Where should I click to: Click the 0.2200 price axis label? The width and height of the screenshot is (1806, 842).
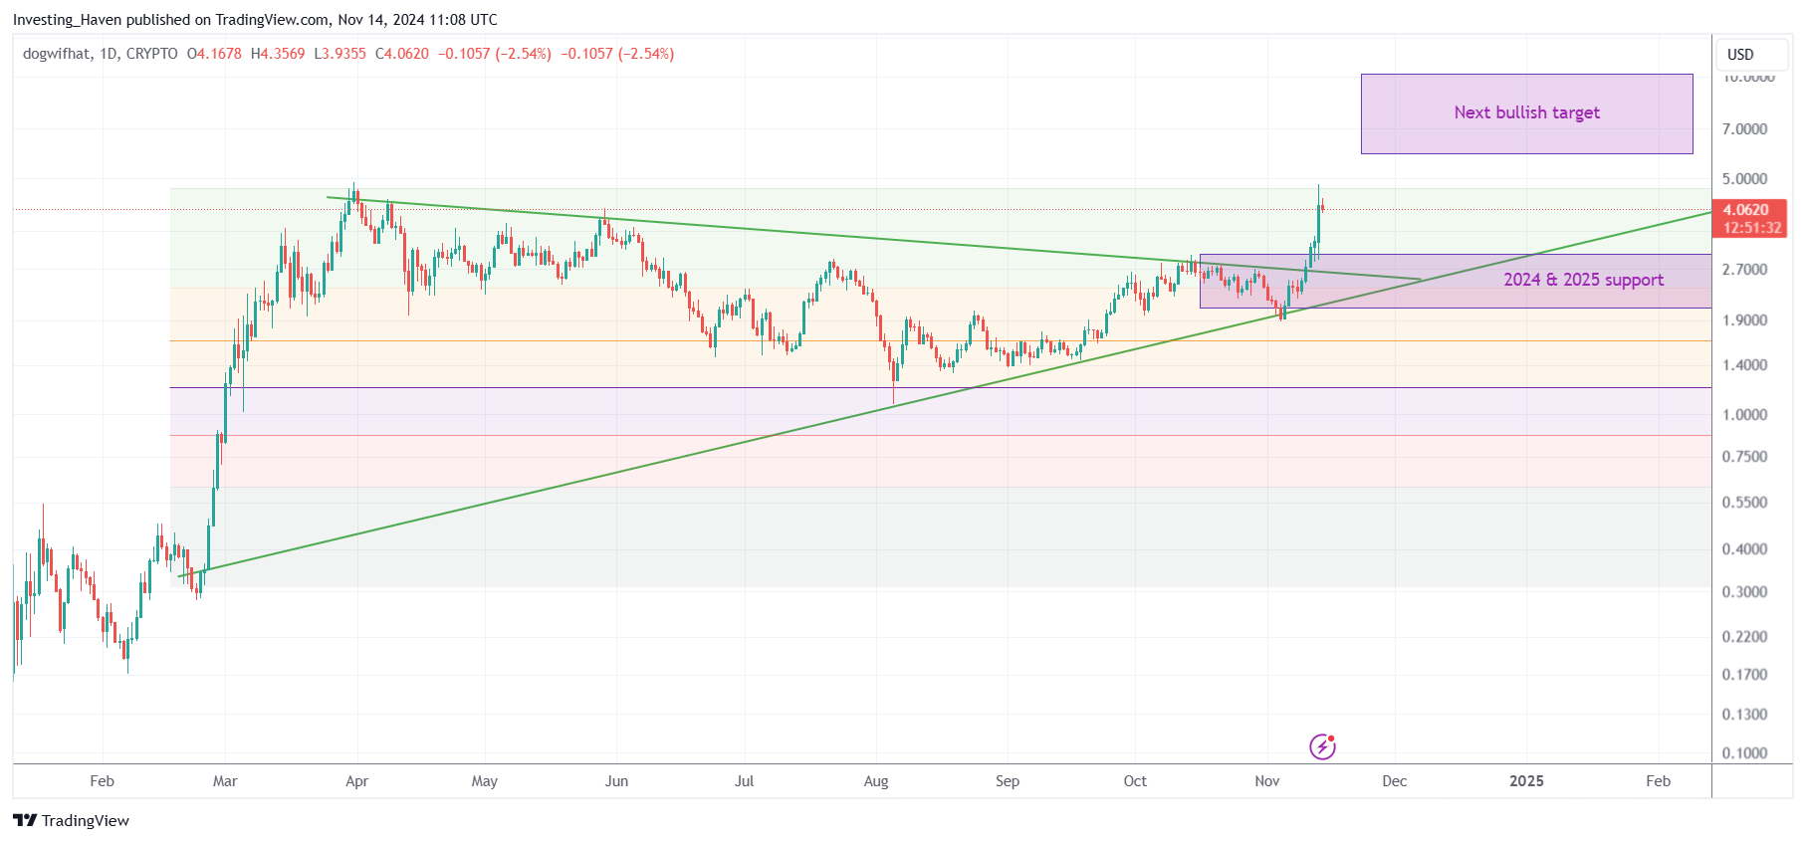click(x=1744, y=637)
